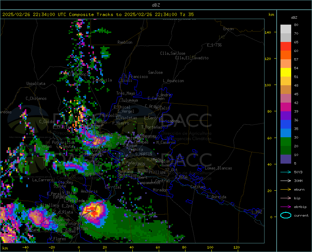Click the -40 tick on the horizontal km axis
Screen dimensions: 312x252
click(x=25, y=247)
